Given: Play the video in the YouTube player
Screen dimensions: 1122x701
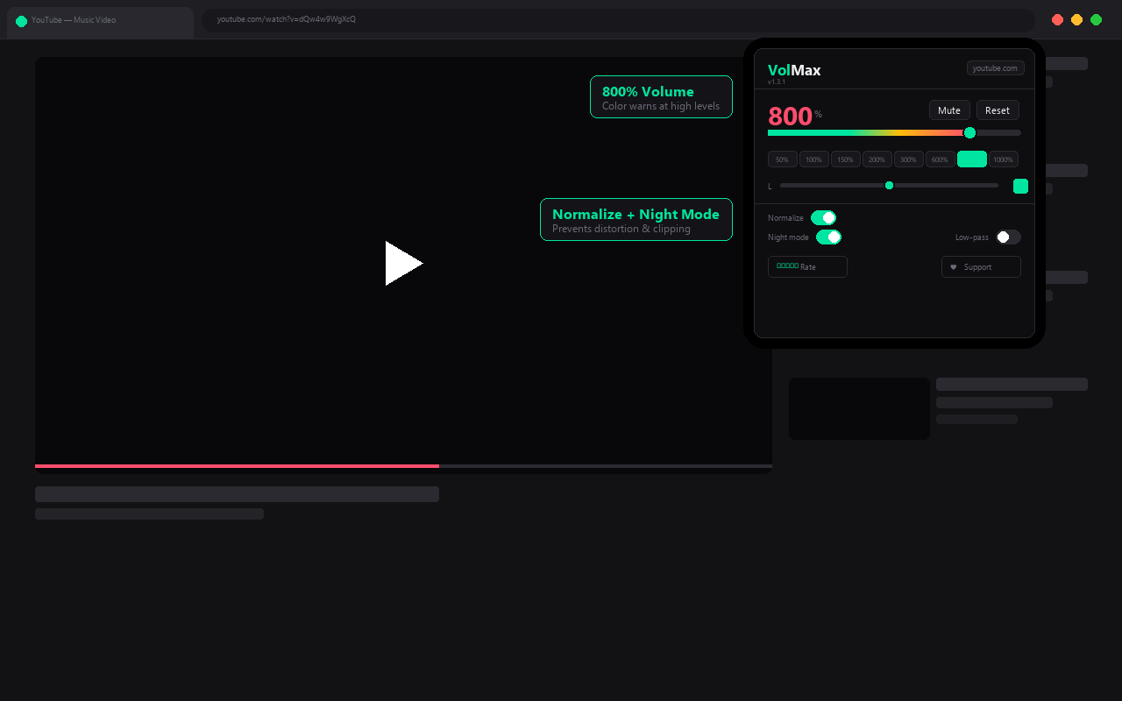Looking at the screenshot, I should pos(404,264).
